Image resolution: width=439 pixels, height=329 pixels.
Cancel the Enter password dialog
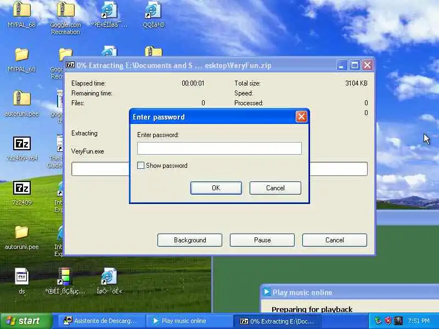click(275, 188)
